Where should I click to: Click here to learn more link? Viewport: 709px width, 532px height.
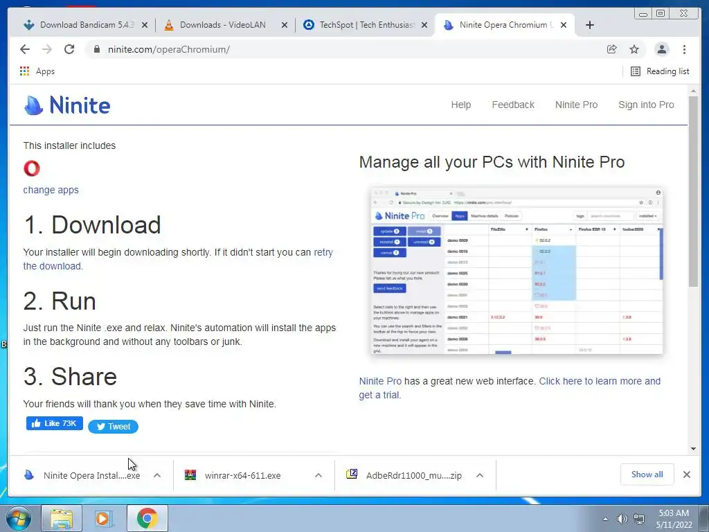click(510, 388)
